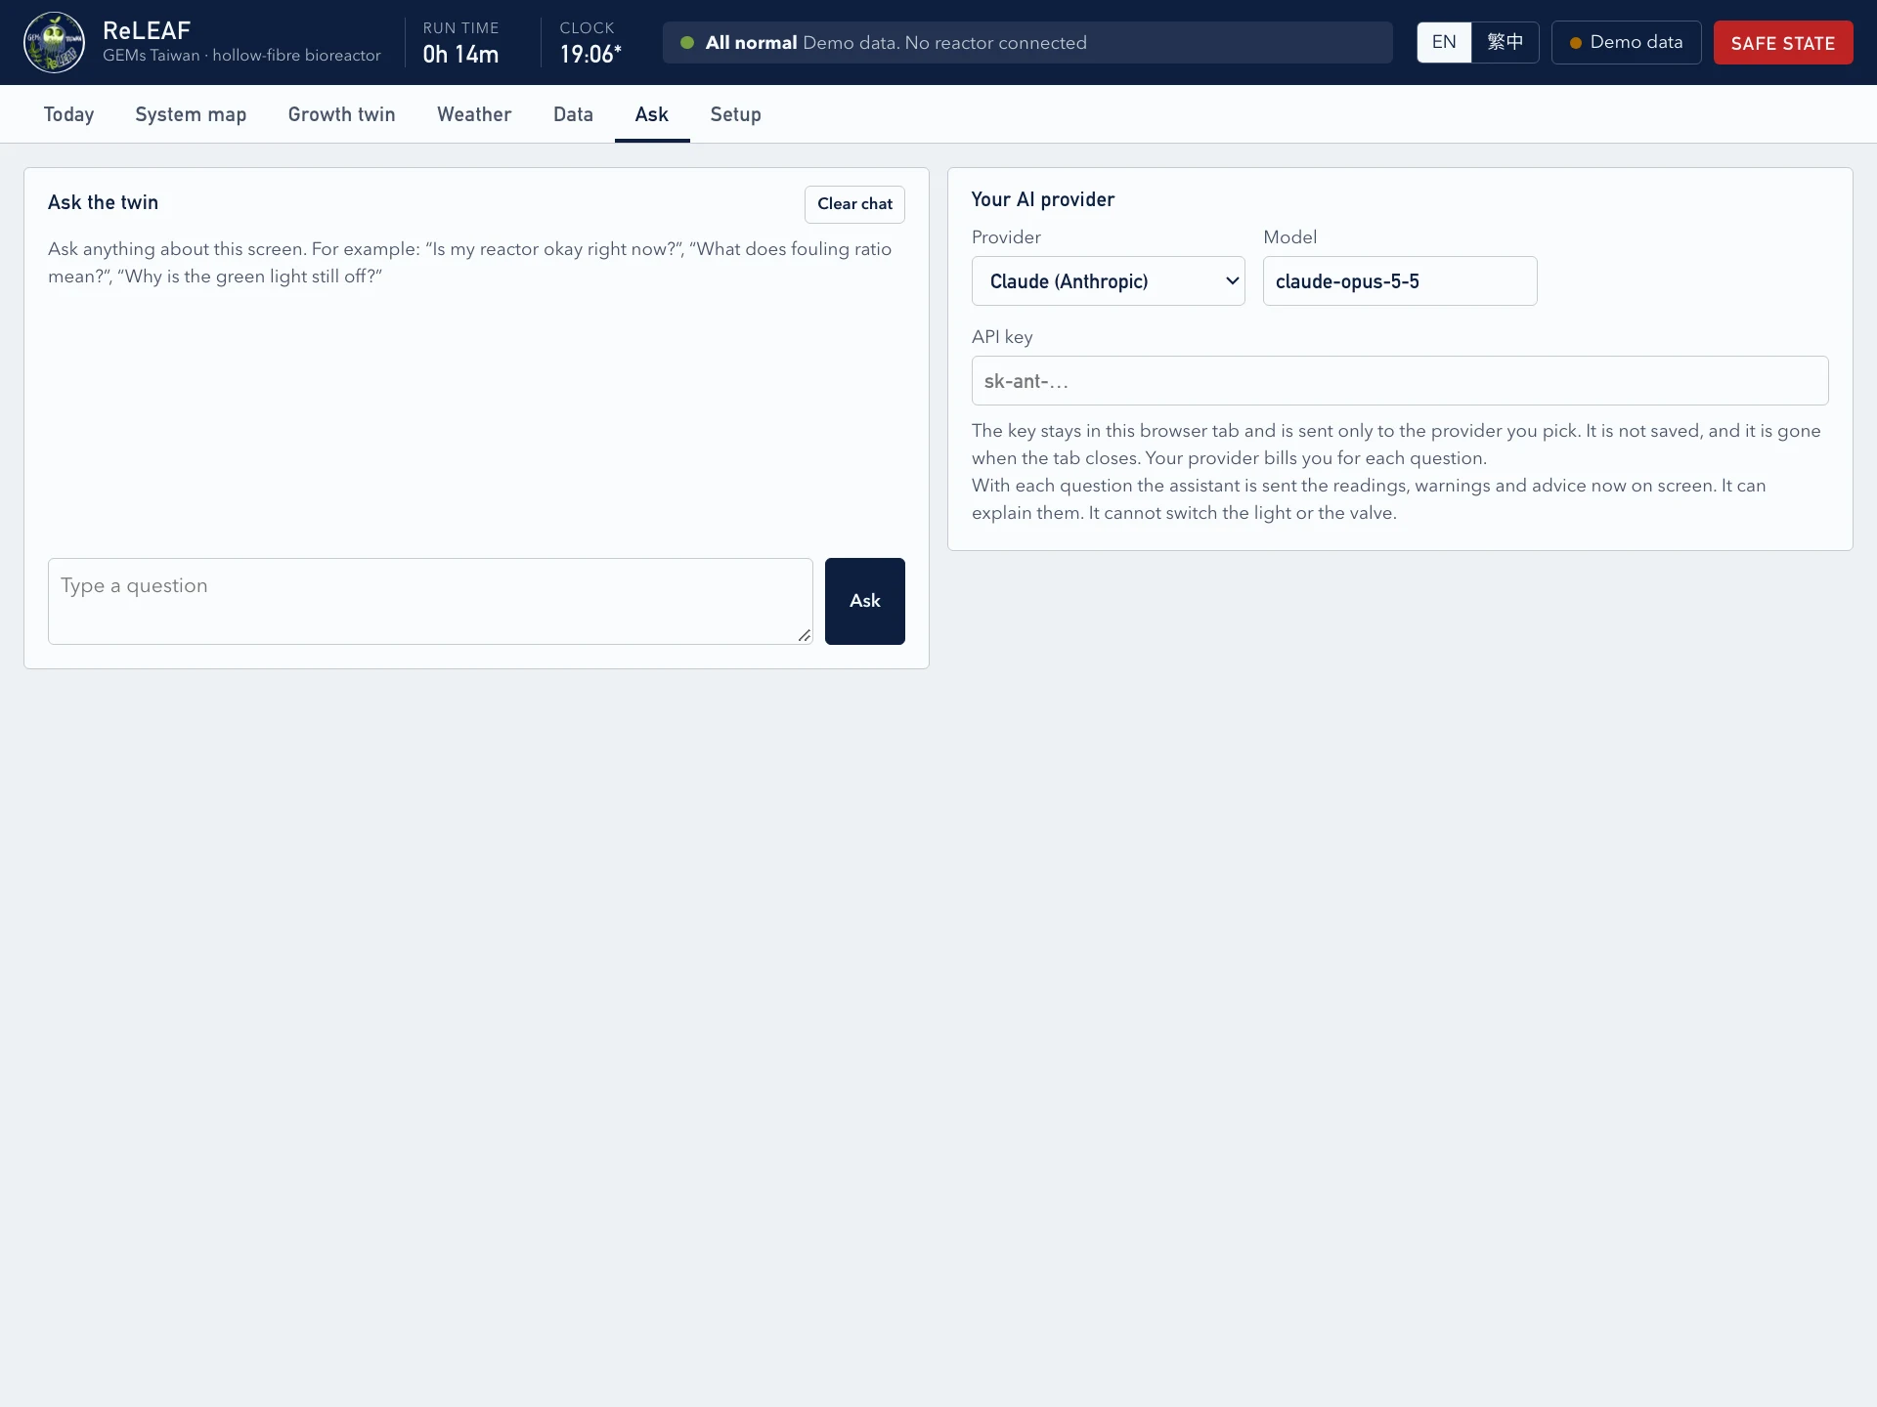This screenshot has width=1877, height=1407.
Task: Click the Ask the twin heading
Action: click(103, 202)
